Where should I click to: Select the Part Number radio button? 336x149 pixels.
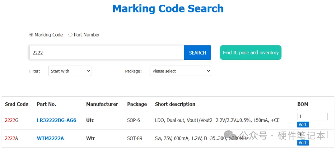[x=70, y=35]
